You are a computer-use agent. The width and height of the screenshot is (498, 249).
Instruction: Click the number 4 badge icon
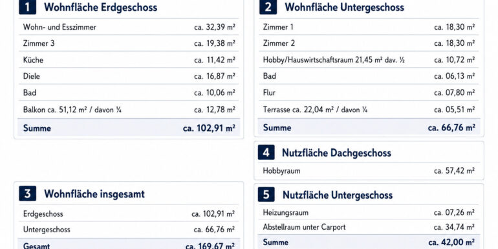[x=266, y=152]
